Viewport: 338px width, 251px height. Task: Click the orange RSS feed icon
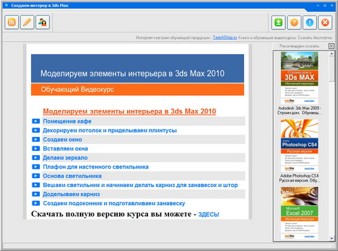point(11,22)
